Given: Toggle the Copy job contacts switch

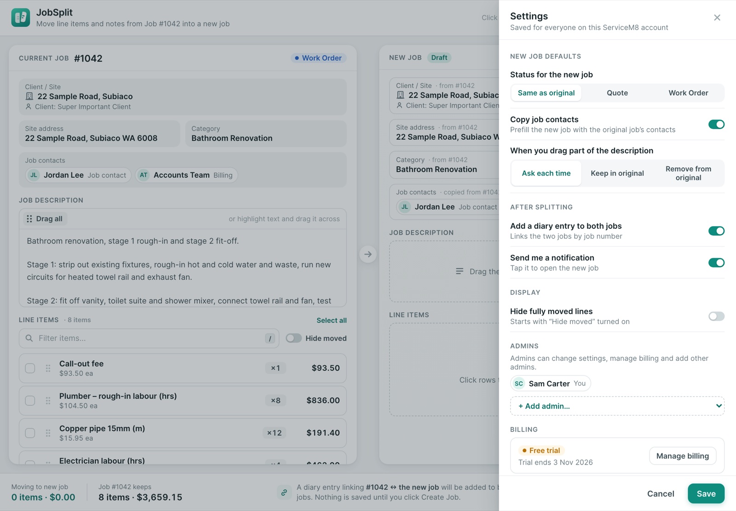Looking at the screenshot, I should point(716,124).
